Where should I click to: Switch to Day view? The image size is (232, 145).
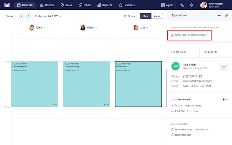click(145, 16)
